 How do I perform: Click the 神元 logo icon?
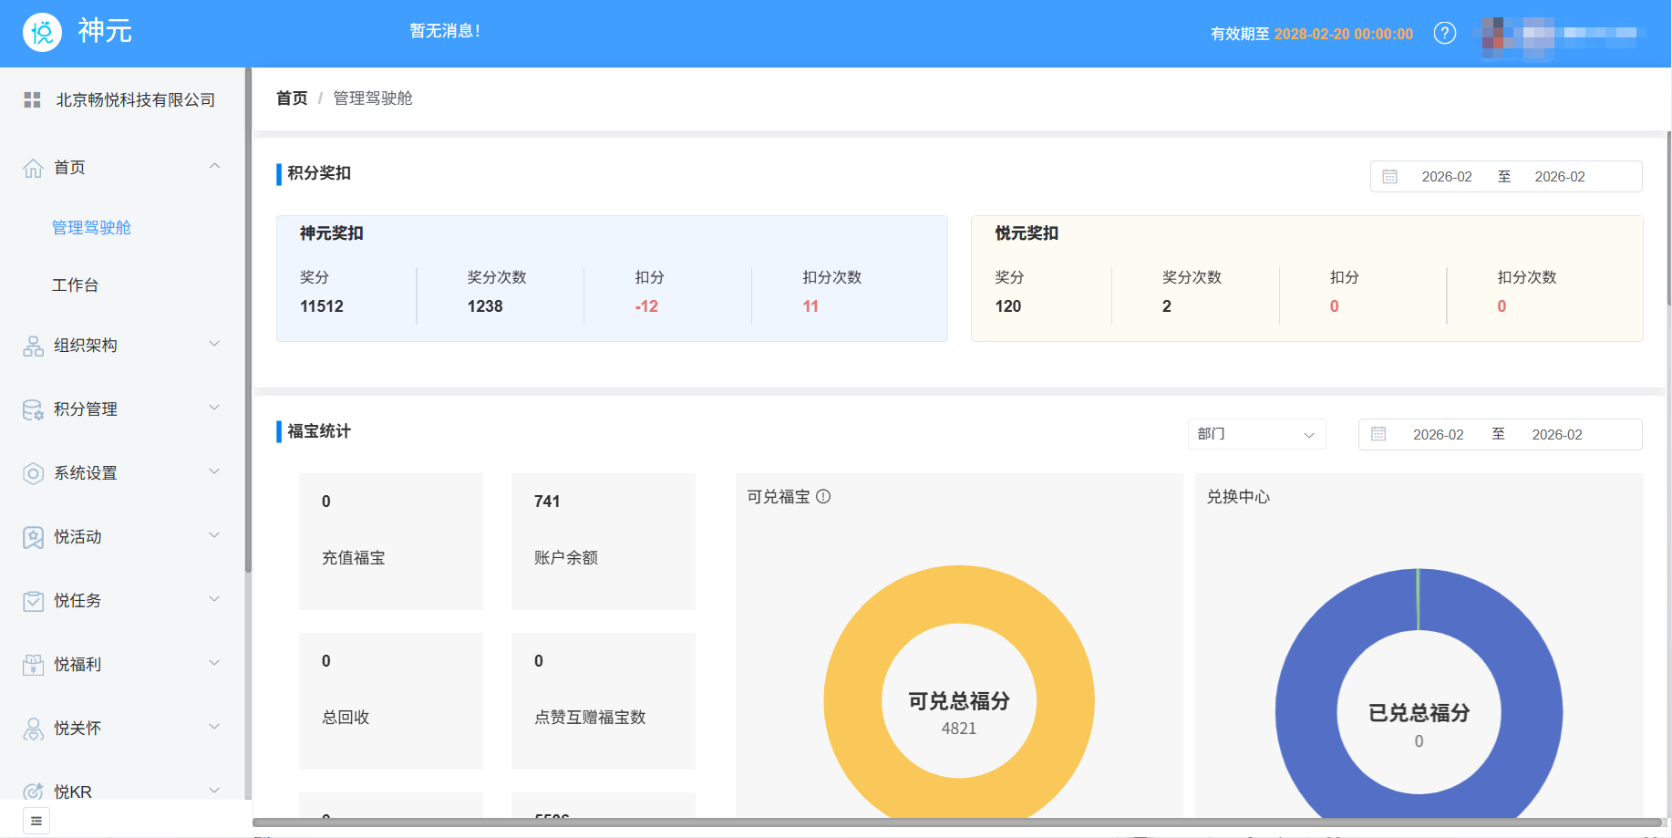click(x=41, y=31)
